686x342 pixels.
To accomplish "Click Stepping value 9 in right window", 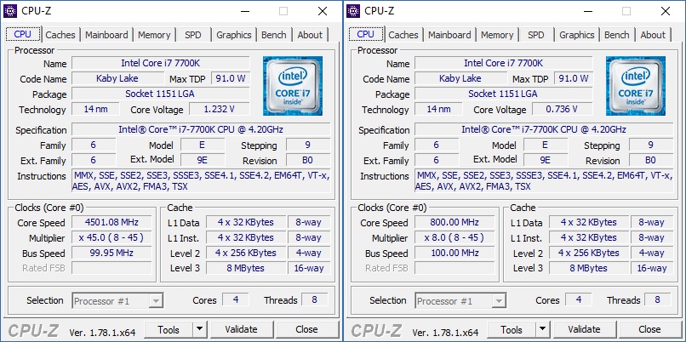I will pos(651,145).
